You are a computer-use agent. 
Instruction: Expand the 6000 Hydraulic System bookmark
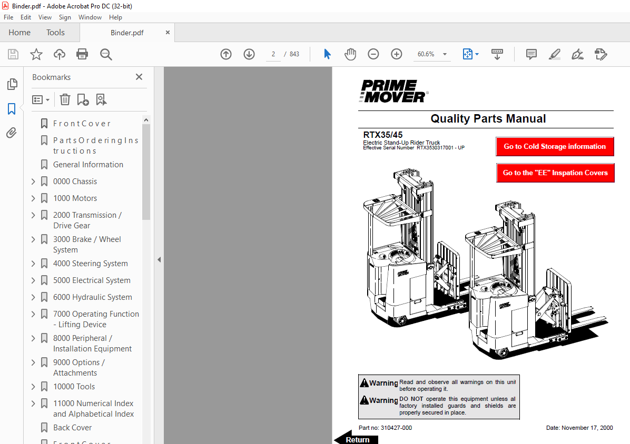33,298
